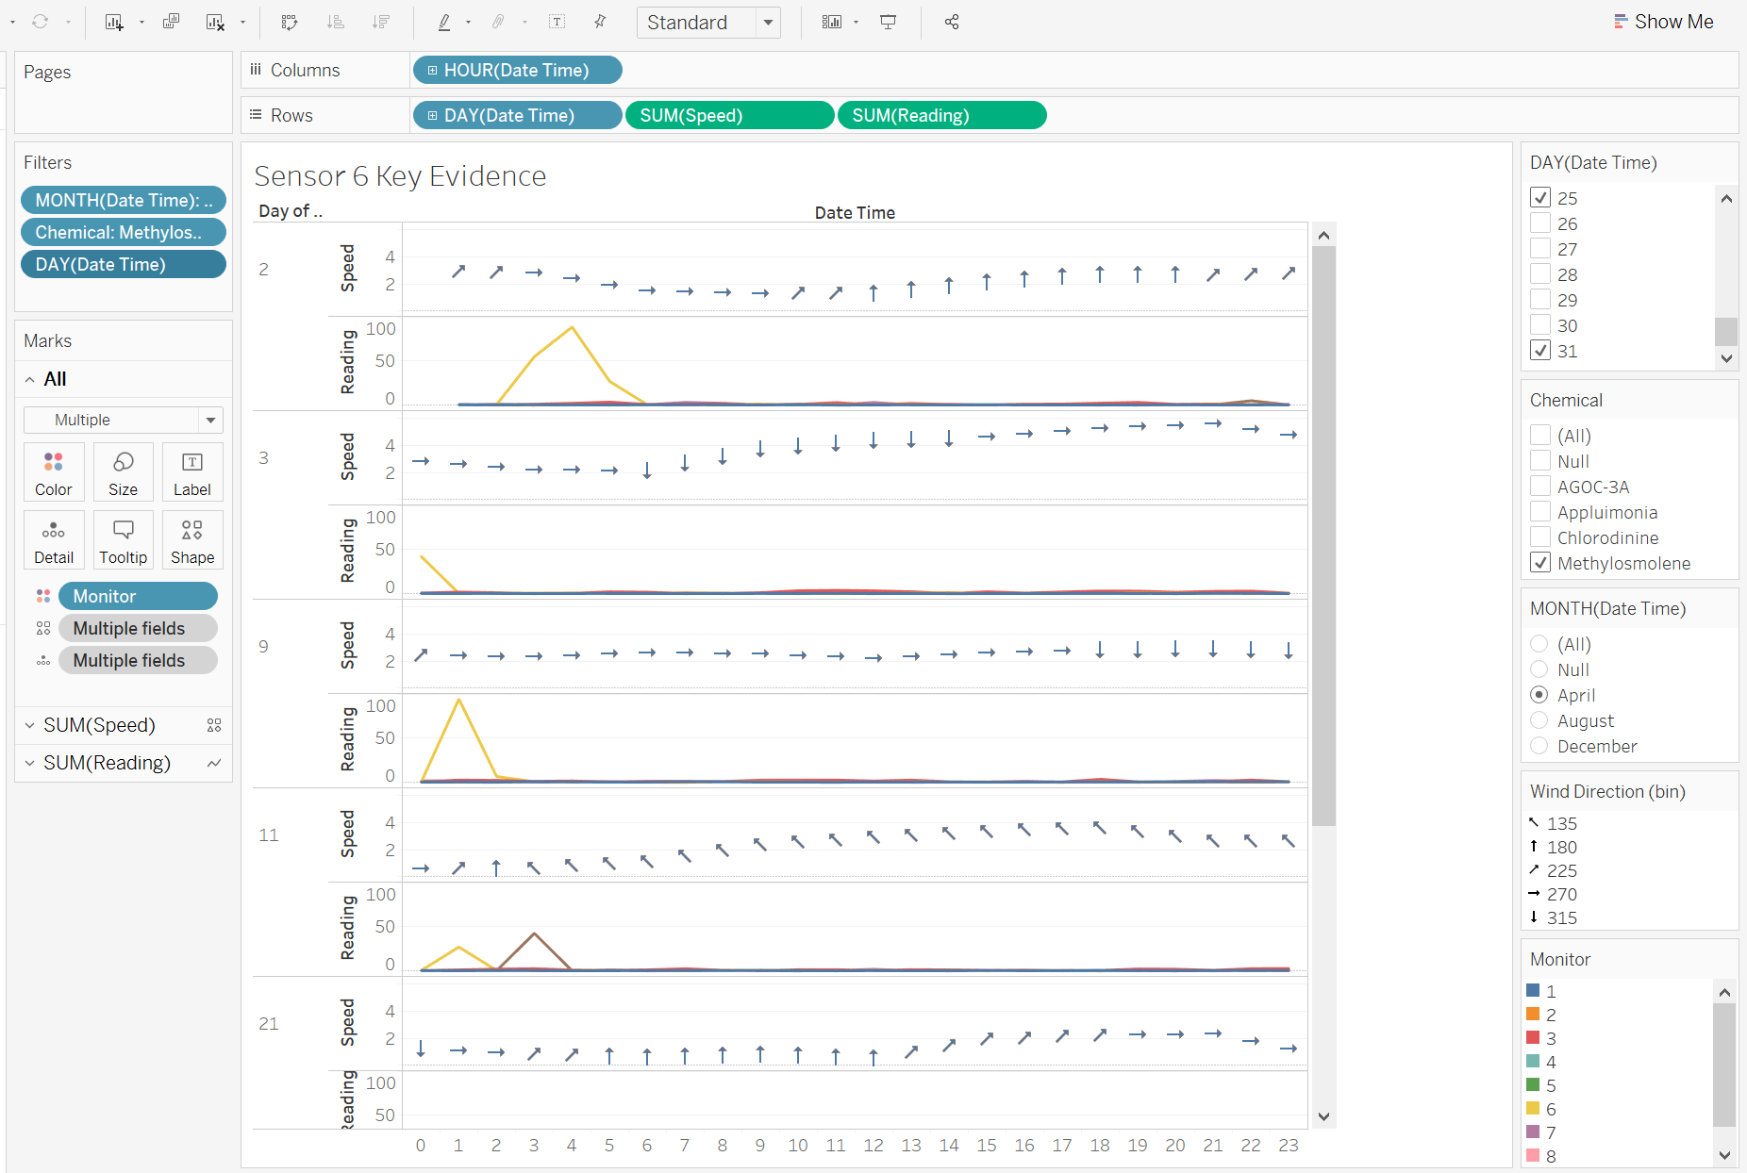1747x1173 pixels.
Task: Select August month radio button
Action: click(1539, 720)
